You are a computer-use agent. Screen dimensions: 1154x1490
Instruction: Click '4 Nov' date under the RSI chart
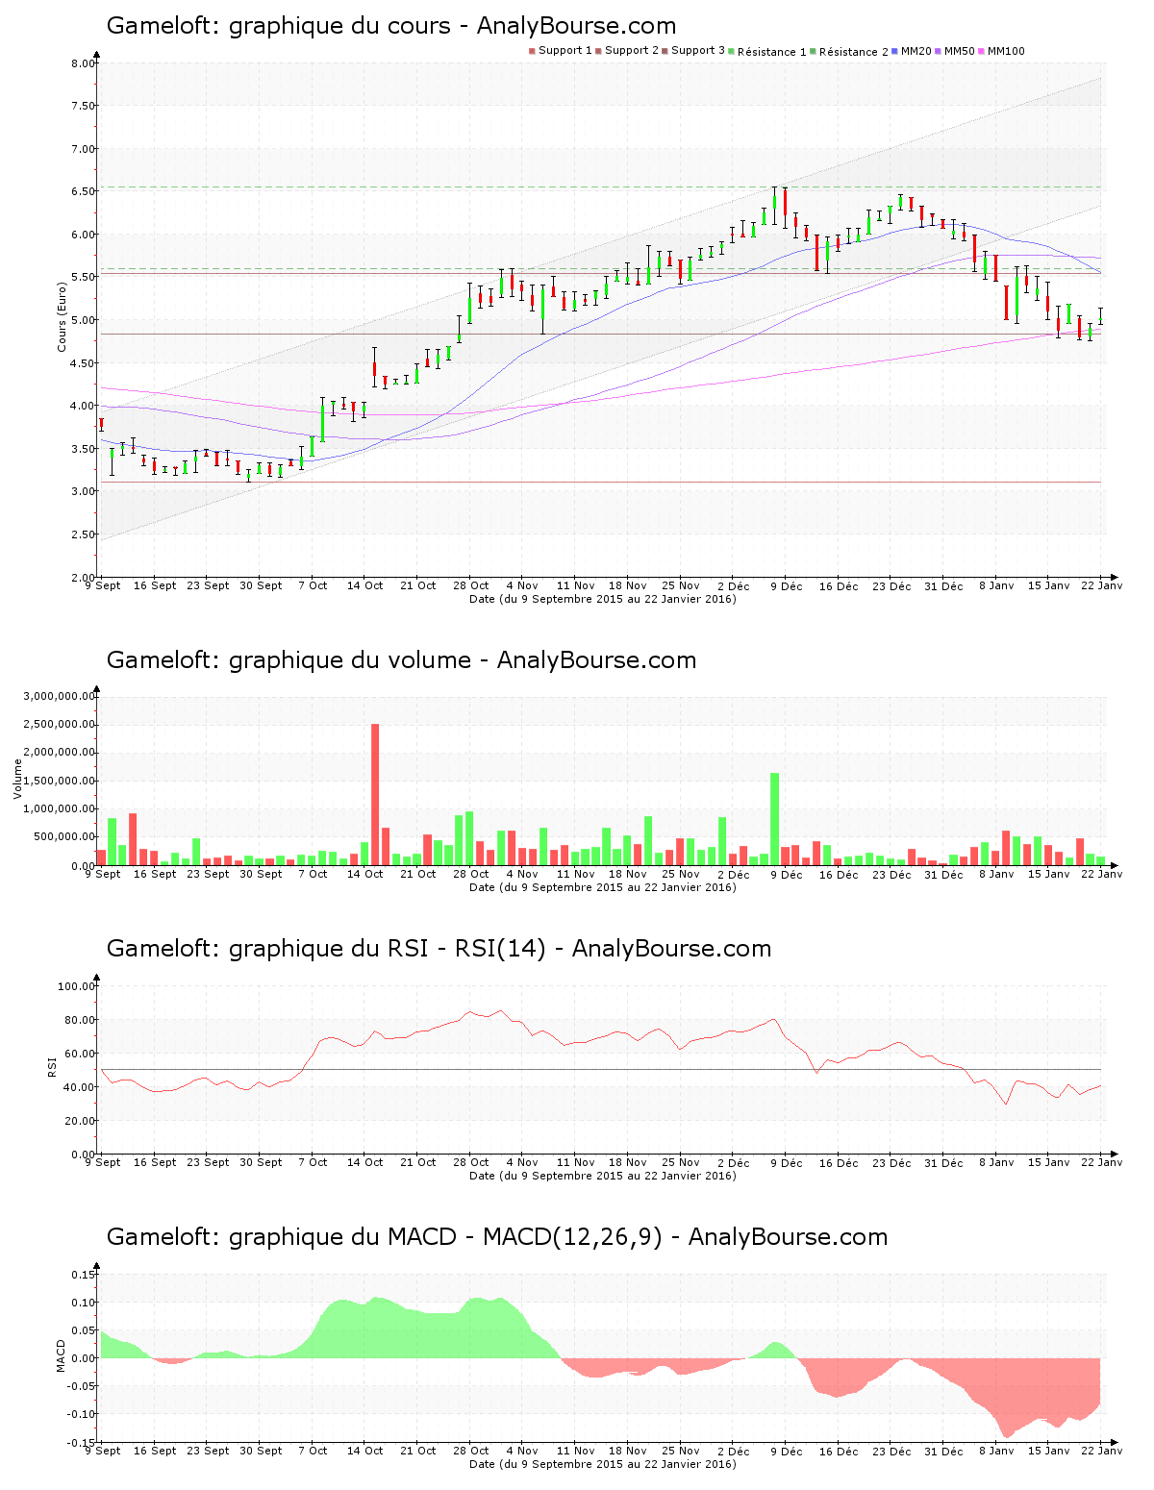(x=522, y=1162)
